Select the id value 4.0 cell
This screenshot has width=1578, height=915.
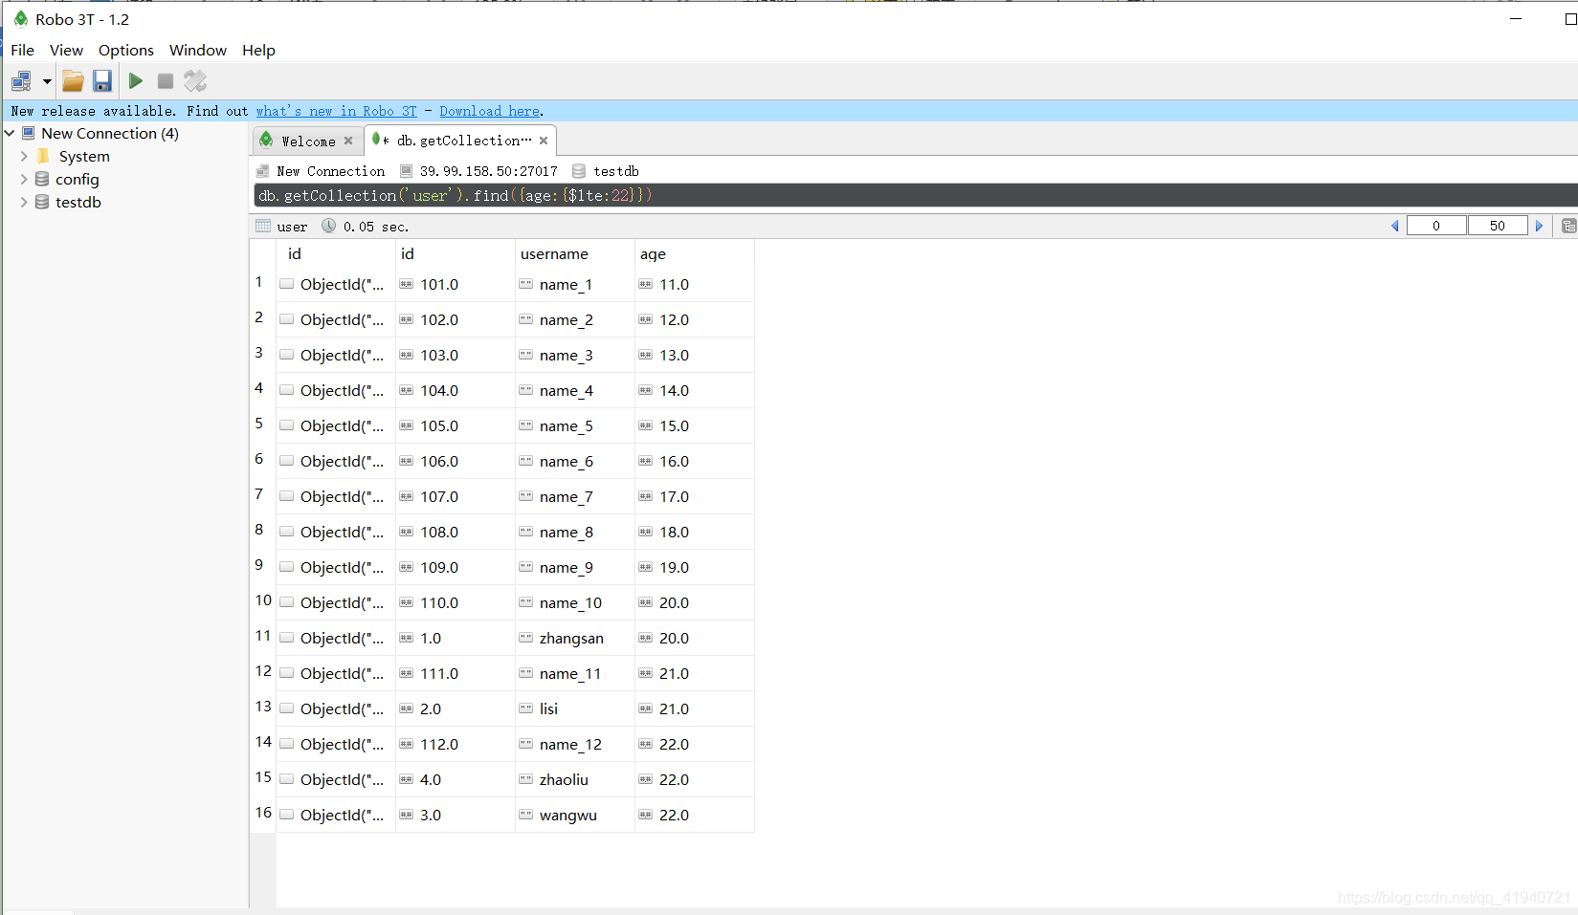click(x=456, y=779)
